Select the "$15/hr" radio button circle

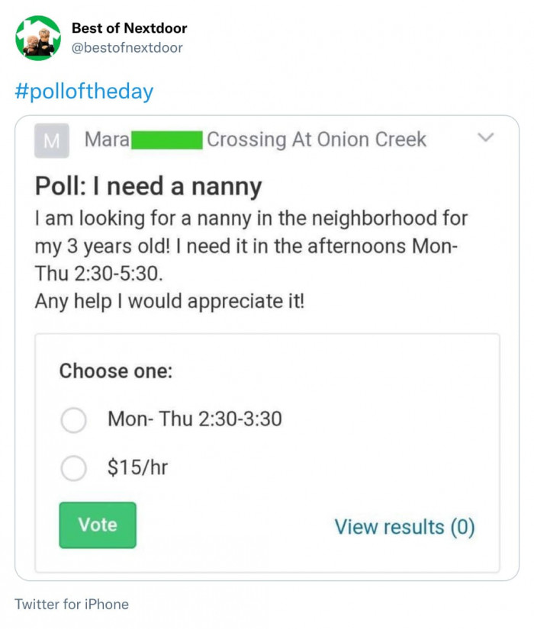point(73,468)
